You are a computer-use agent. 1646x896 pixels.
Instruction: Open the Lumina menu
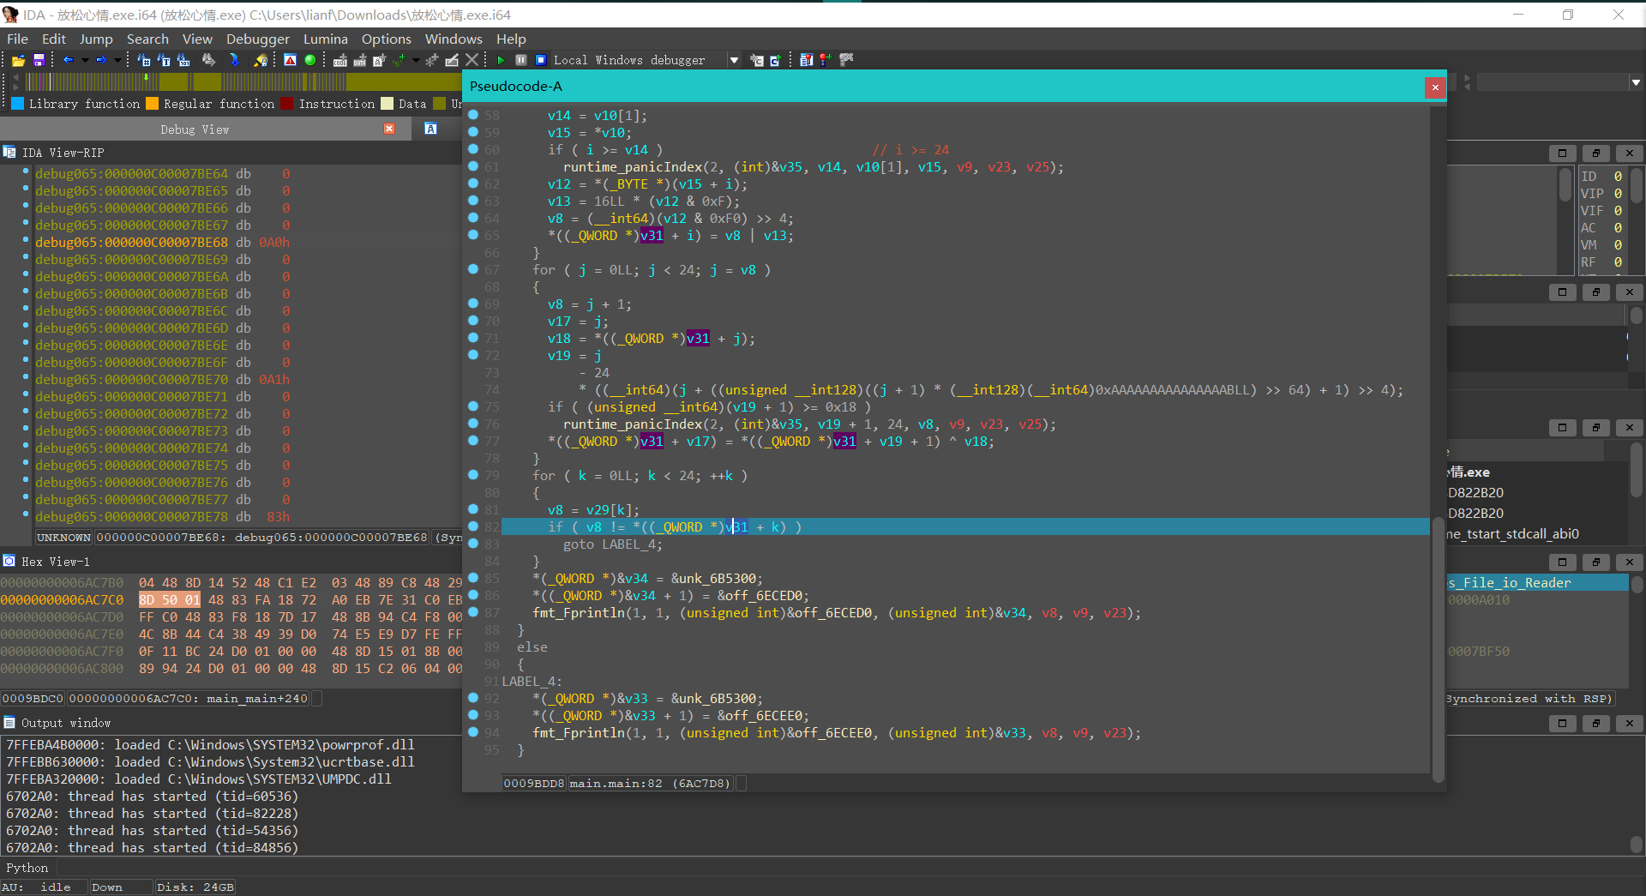click(326, 39)
